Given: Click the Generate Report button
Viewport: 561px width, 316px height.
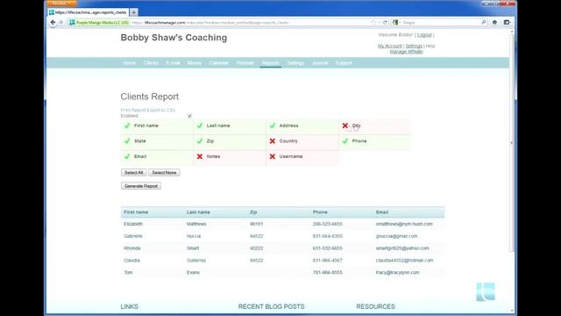Looking at the screenshot, I should [141, 186].
